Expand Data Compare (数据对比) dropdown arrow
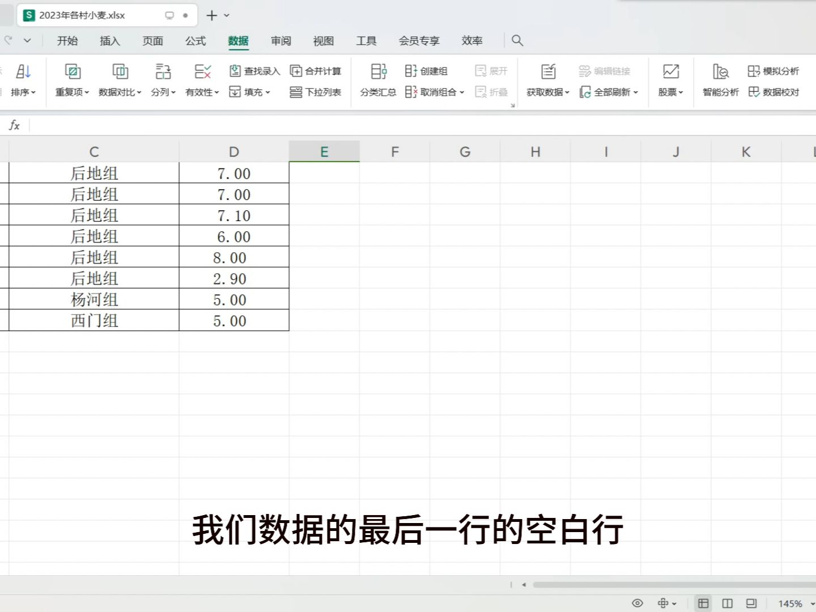This screenshot has height=612, width=816. [x=139, y=92]
